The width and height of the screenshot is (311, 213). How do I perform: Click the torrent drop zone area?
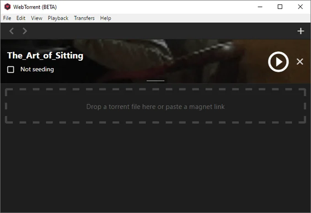coord(155,106)
